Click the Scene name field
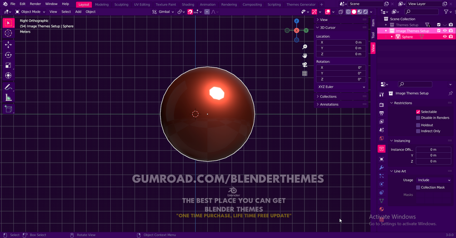Viewport: 456px width, 238px height. coord(366,4)
